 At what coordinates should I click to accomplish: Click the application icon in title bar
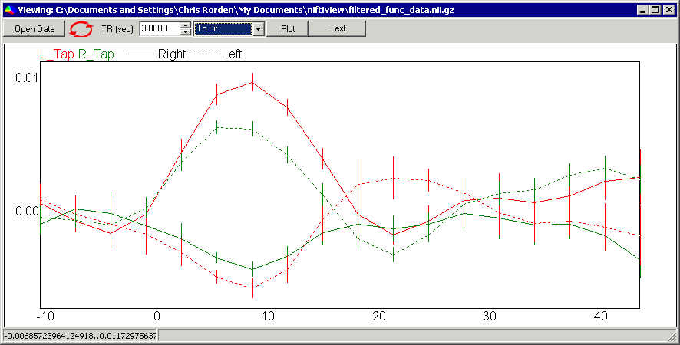pos(9,9)
